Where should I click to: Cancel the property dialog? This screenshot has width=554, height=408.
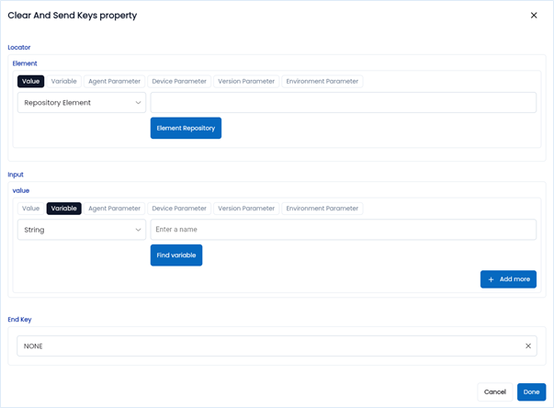click(x=495, y=392)
